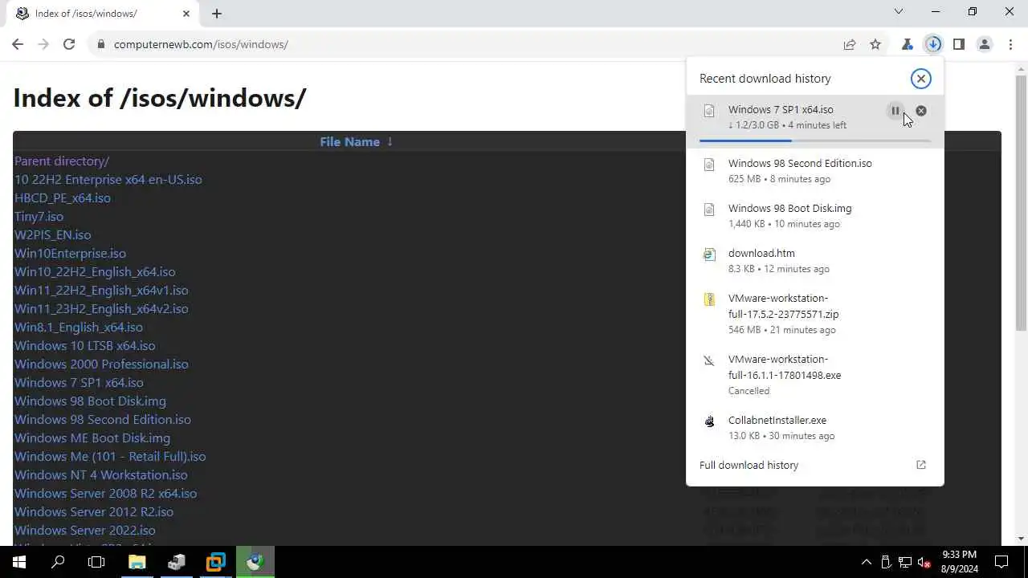Click Win11_22H2_English_x64v1.iso link
The width and height of the screenshot is (1028, 578).
[x=101, y=290]
